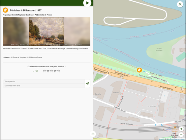Click Comité Régional Randonnée Pédestre author name

(32, 15)
